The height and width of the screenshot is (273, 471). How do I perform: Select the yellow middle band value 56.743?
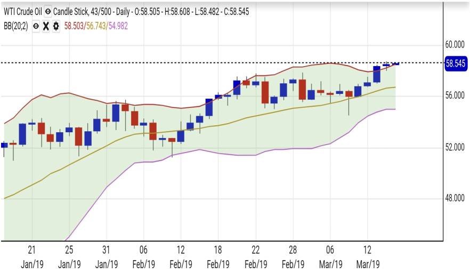97,26
